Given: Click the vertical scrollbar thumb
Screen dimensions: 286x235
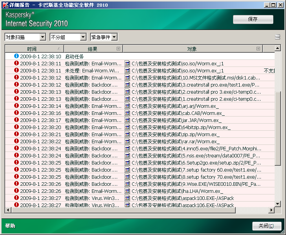Looking at the screenshot, I should [278, 128].
